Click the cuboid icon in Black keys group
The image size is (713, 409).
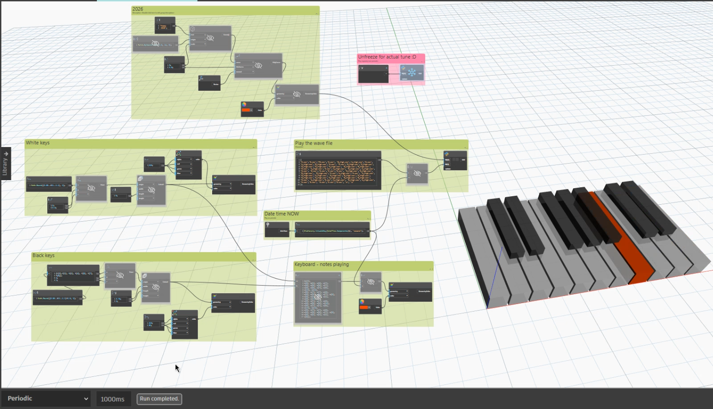[x=145, y=276]
